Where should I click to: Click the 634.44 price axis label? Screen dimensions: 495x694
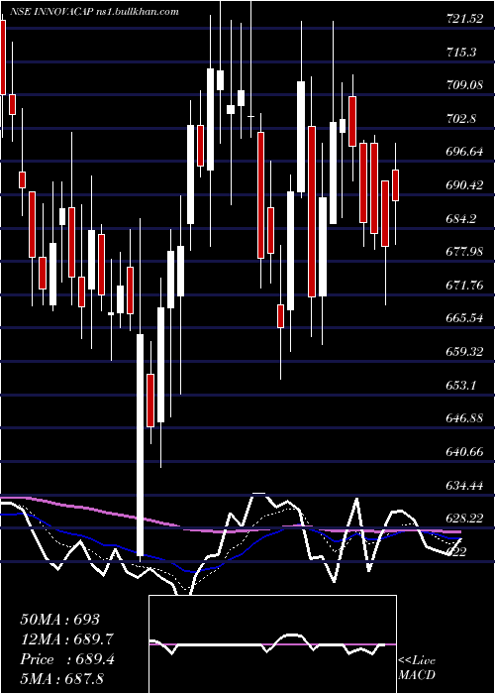[x=465, y=486]
